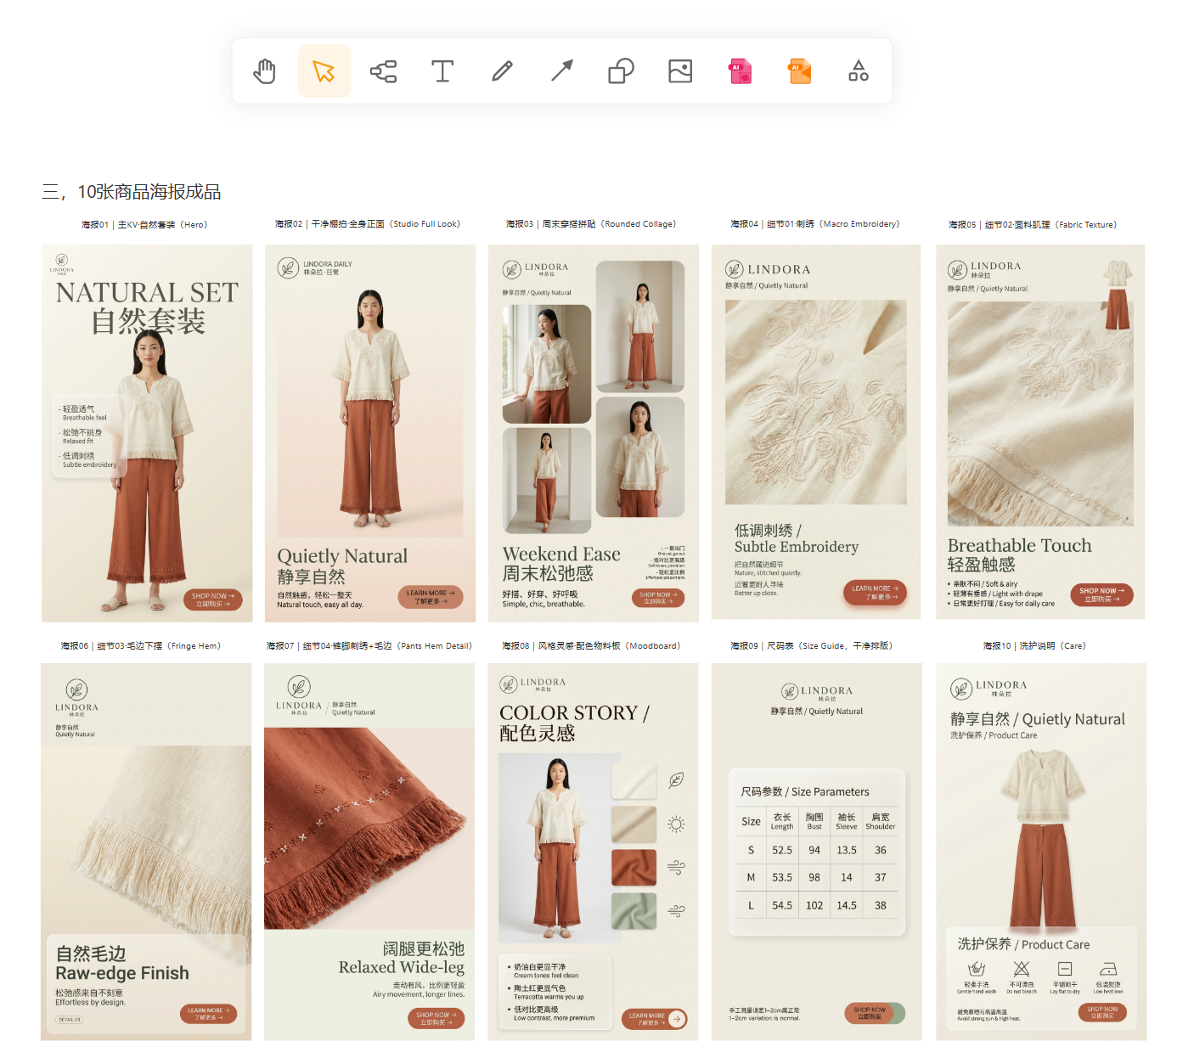The height and width of the screenshot is (1058, 1194).
Task: Click the Breathable Touch headline
Action: [1020, 545]
